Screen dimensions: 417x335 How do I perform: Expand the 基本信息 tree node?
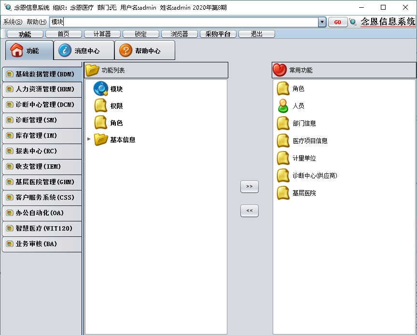pos(89,139)
